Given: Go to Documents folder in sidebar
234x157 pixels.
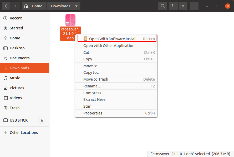Looking at the screenshot, I should coord(19,58).
